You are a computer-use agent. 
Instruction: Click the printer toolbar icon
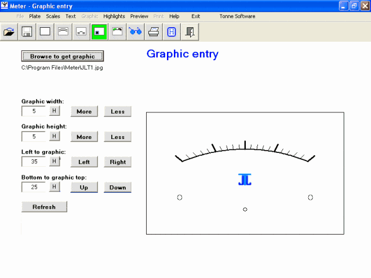pyautogui.click(x=153, y=32)
